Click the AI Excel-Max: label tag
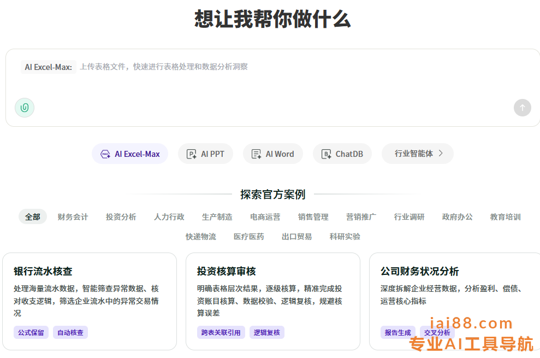This screenshot has height=358, width=540. 48,67
